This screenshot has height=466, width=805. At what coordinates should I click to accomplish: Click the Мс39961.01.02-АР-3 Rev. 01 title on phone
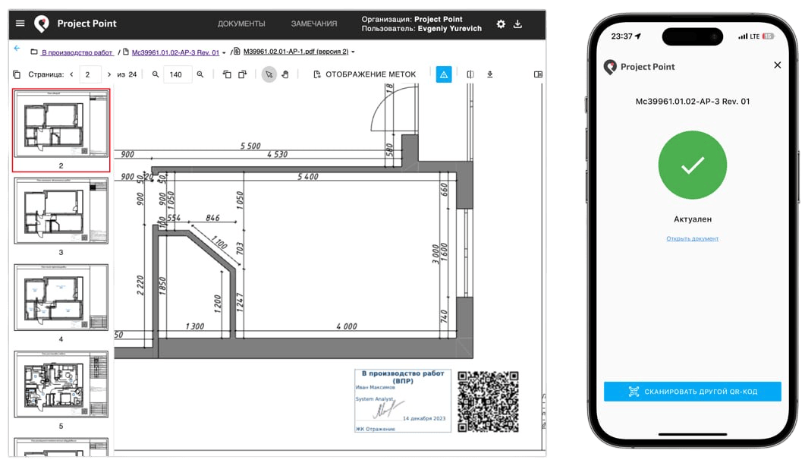click(x=693, y=102)
